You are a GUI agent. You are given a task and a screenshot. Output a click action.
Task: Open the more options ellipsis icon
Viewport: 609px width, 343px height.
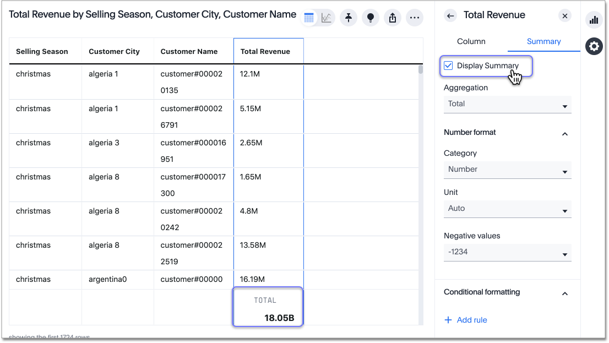(x=415, y=18)
